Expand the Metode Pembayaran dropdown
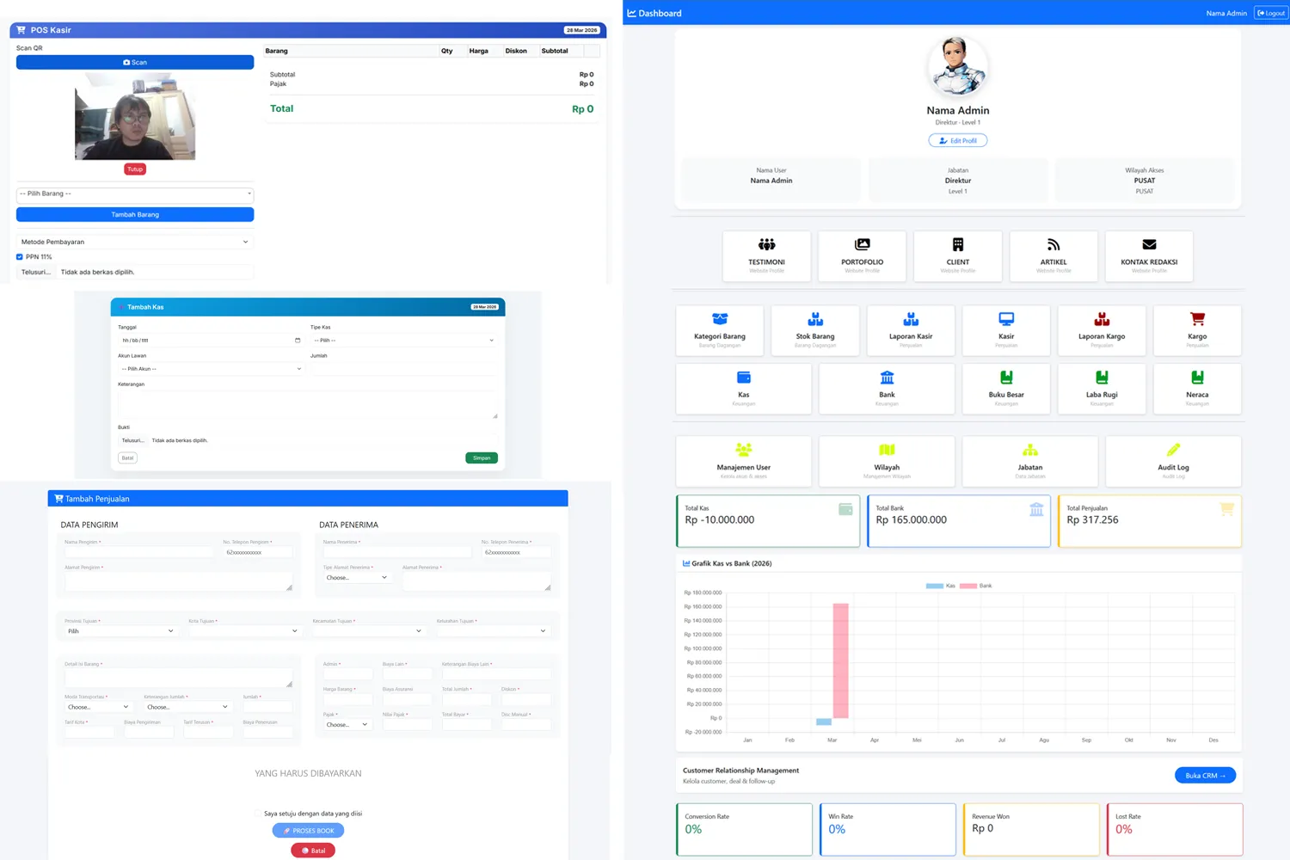Screen dimensions: 1290x860 coord(135,243)
